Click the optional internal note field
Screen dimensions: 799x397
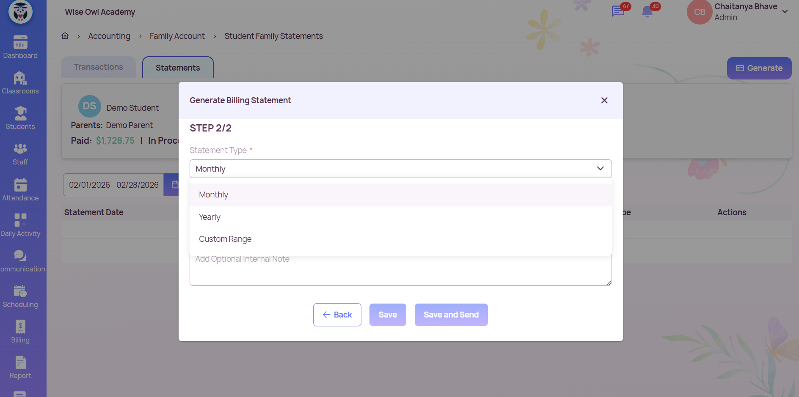[x=400, y=271]
